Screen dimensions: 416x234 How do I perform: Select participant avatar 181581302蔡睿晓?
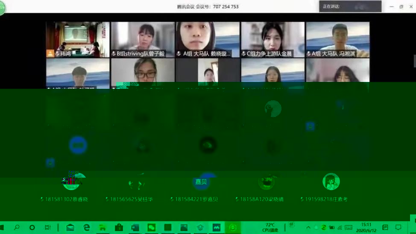tap(71, 181)
